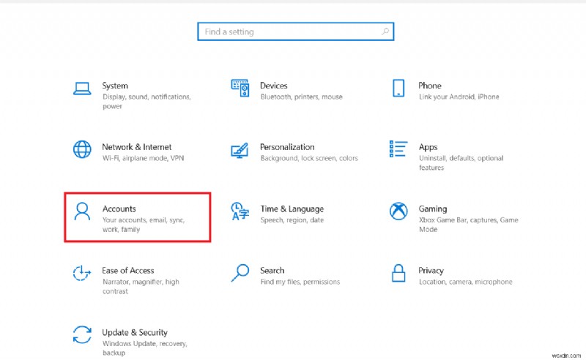Click the Apps list icon
Screen dimensions: 586x360
[x=398, y=150]
